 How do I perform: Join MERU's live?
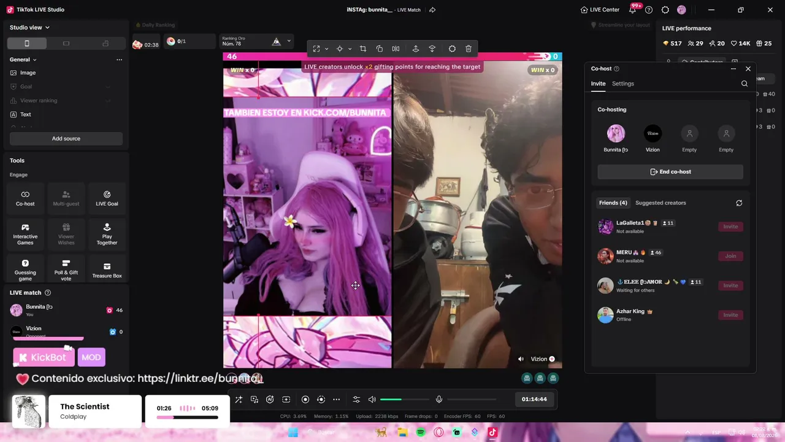tap(730, 256)
